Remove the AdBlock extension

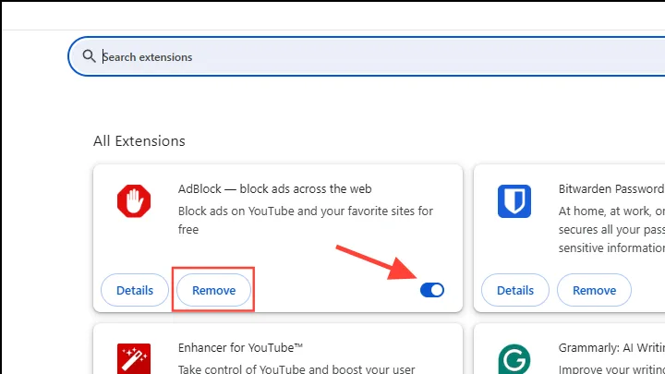tap(213, 290)
